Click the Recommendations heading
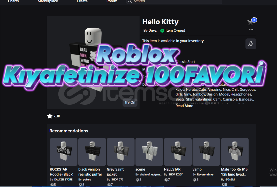 pos(69,131)
